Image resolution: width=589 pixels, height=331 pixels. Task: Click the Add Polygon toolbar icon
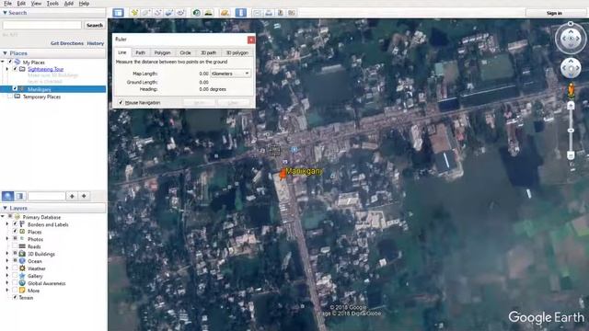145,13
